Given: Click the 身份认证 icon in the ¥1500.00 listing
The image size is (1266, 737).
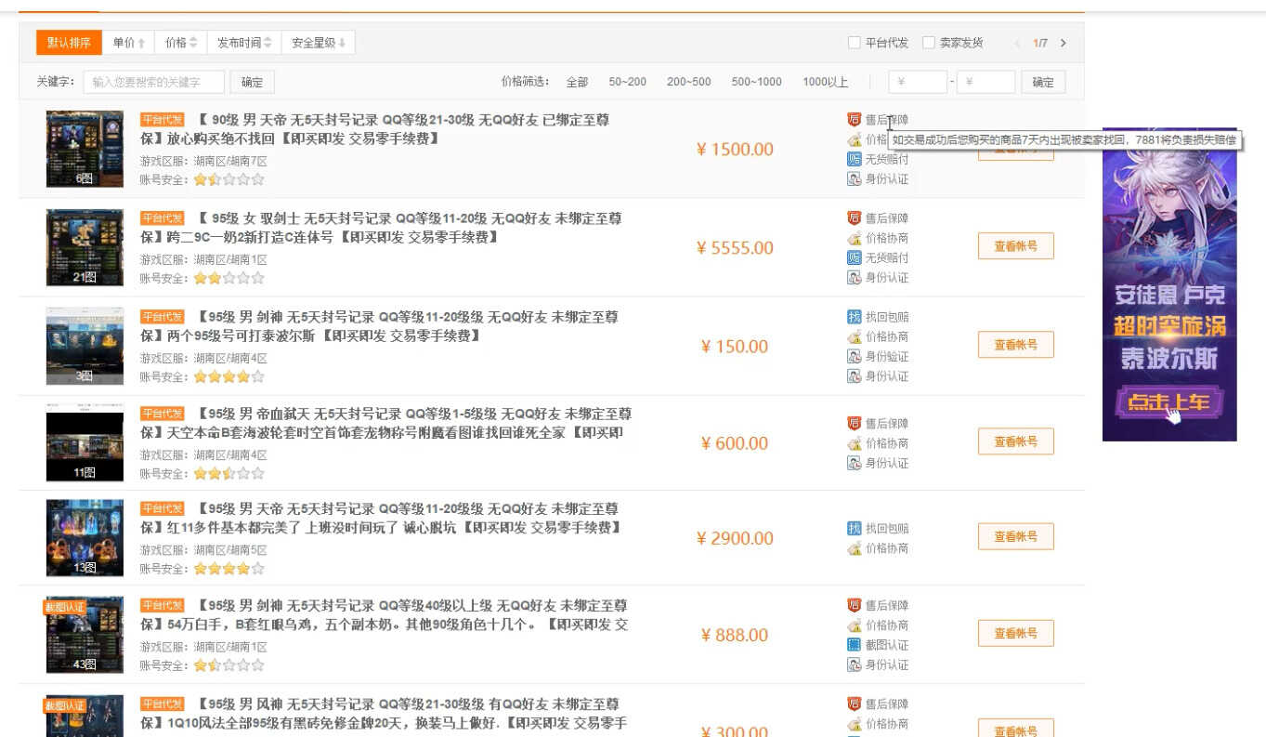Looking at the screenshot, I should click(x=854, y=178).
